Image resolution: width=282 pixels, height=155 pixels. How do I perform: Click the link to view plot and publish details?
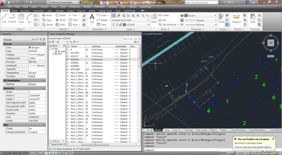(x=253, y=147)
